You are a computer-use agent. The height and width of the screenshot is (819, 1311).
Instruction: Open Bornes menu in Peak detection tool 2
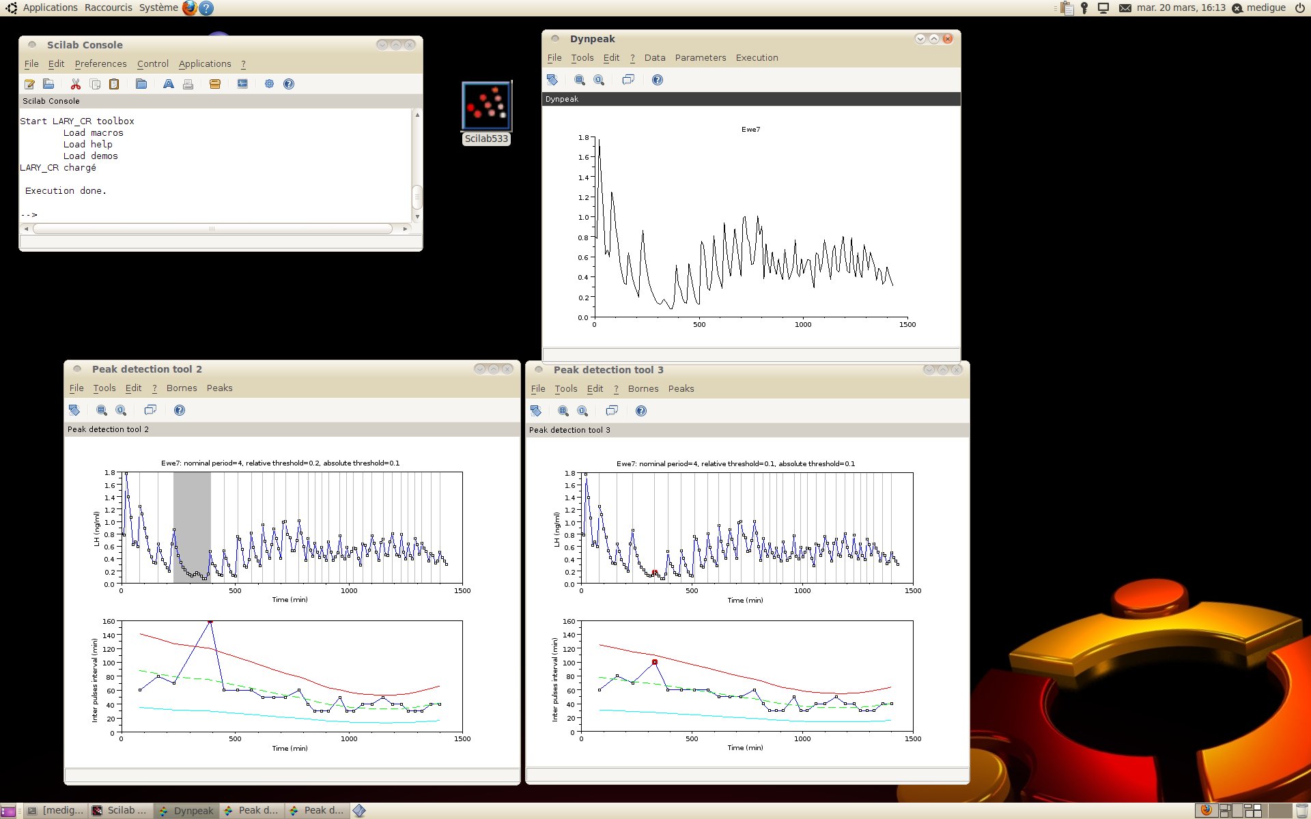tap(182, 388)
